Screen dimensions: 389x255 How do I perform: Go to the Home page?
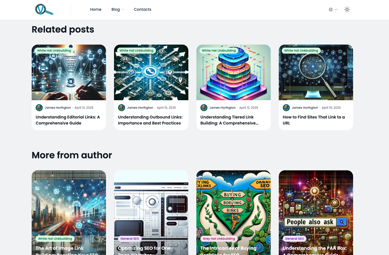click(x=96, y=10)
